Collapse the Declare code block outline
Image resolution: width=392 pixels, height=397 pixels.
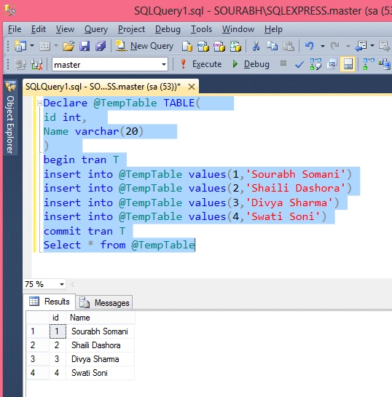[39, 103]
